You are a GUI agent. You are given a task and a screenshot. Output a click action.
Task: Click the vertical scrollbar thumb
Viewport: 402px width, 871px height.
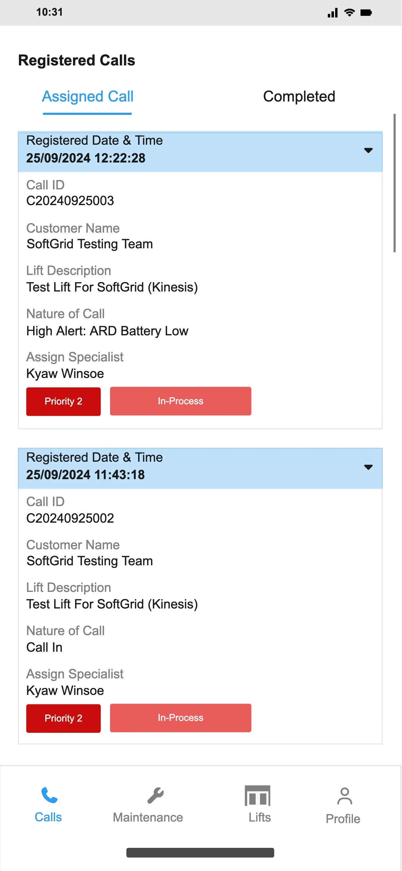point(394,183)
